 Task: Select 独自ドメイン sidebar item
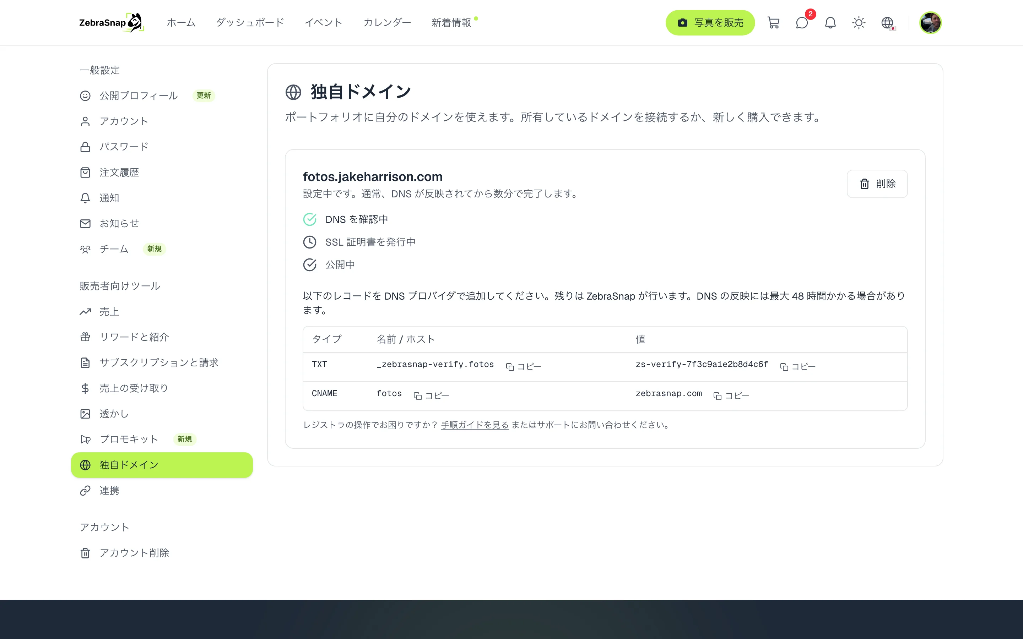162,465
